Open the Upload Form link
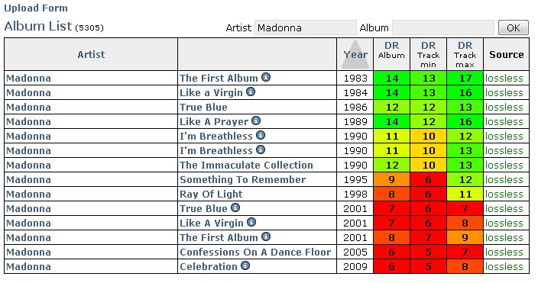Image resolution: width=538 pixels, height=283 pixels. tap(36, 8)
